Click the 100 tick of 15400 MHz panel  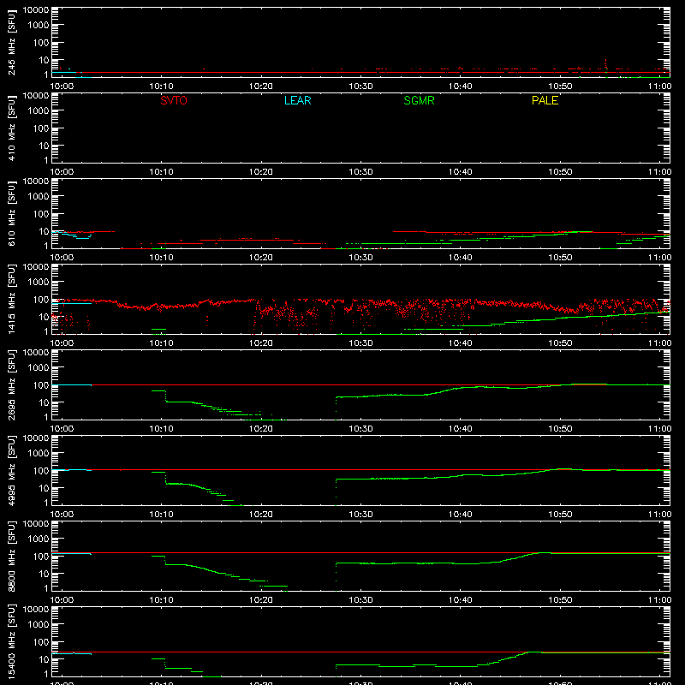pyautogui.click(x=41, y=642)
